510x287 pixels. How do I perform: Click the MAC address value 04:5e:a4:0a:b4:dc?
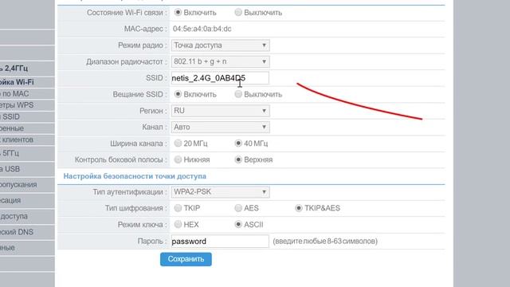click(x=202, y=29)
